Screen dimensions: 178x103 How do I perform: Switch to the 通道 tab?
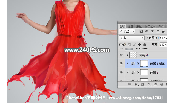pos(130,26)
